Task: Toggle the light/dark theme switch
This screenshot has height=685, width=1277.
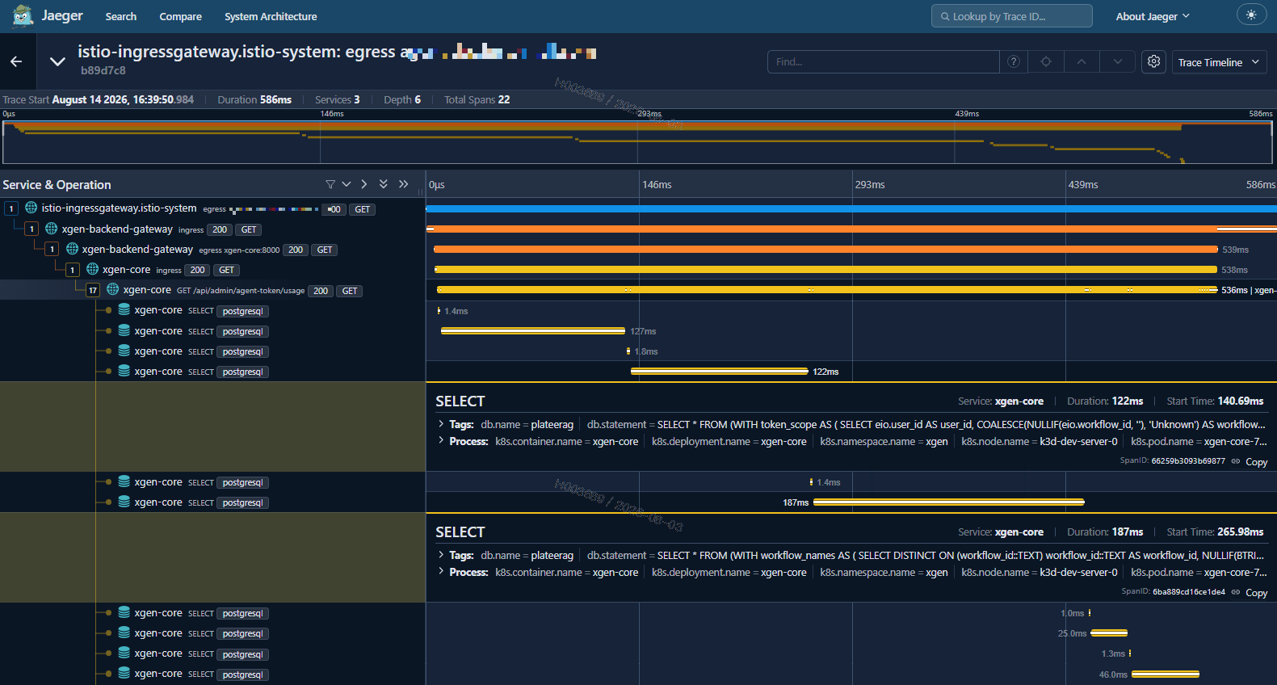Action: click(x=1251, y=15)
